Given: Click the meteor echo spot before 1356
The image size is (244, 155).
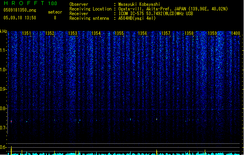Looking at the screenshot, I should 130,119.
